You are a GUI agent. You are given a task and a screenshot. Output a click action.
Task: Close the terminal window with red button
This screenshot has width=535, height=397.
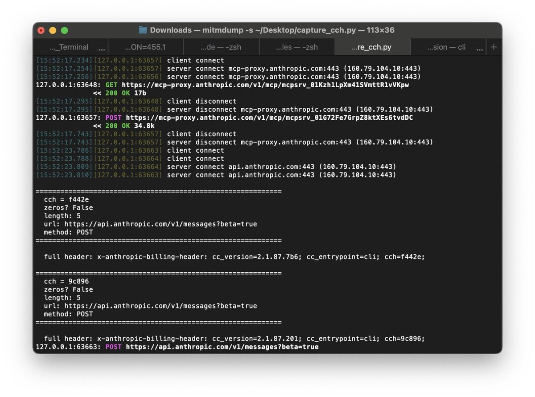pos(41,30)
